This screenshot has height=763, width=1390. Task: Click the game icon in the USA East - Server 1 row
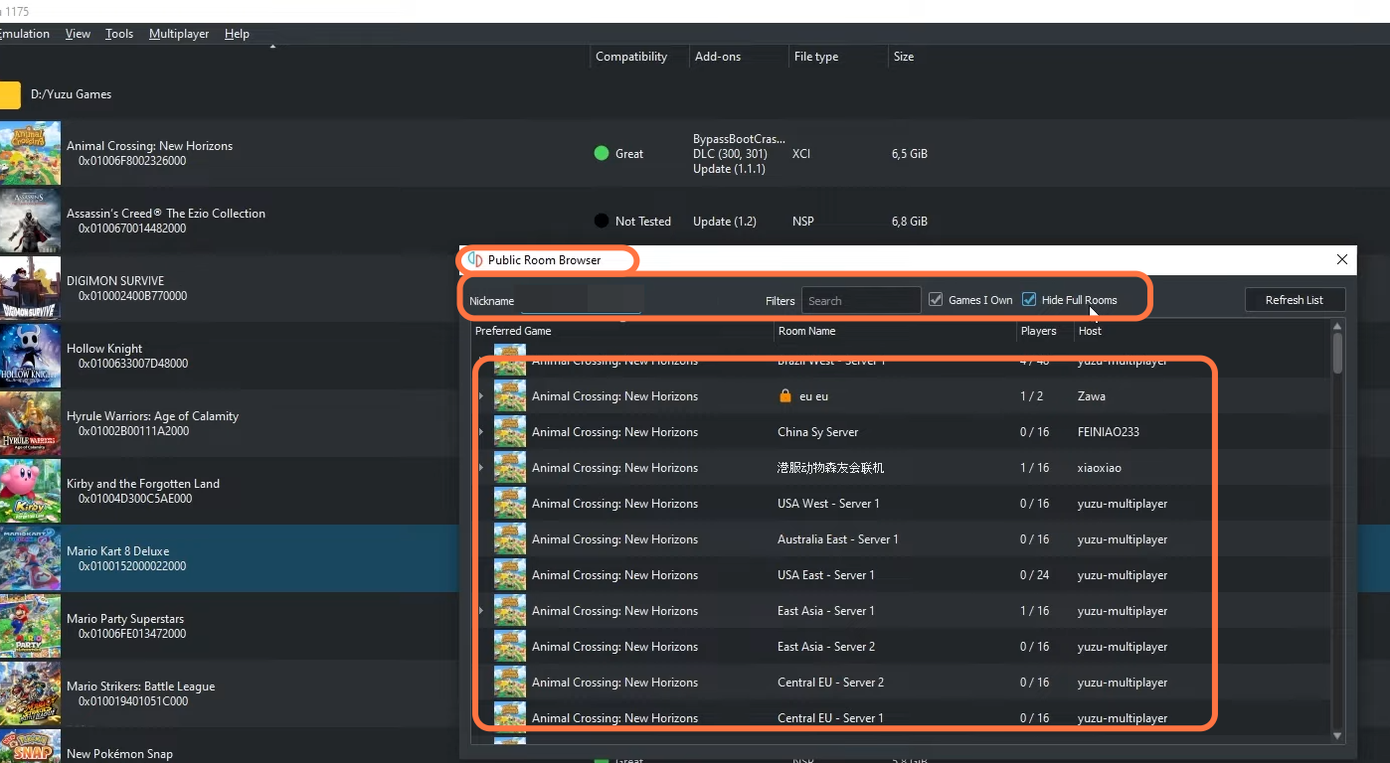point(510,575)
